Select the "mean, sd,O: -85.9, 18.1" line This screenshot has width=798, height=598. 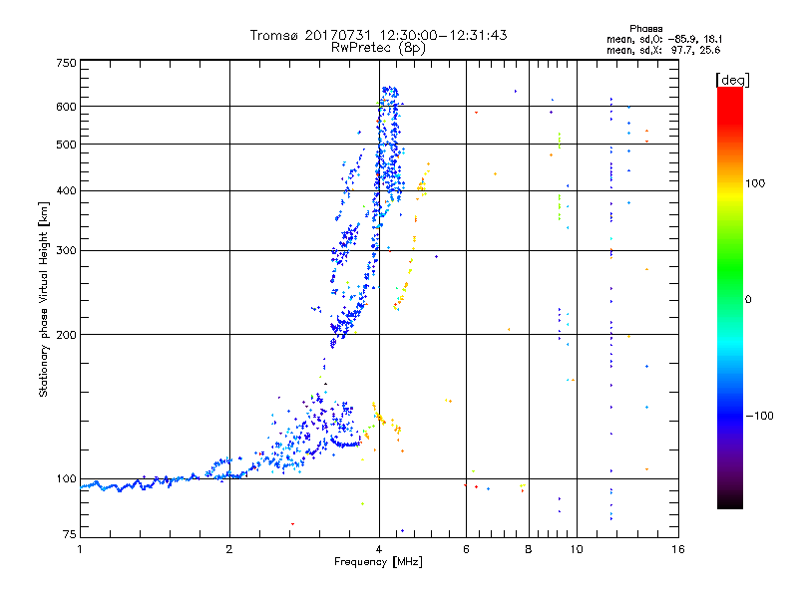point(664,39)
